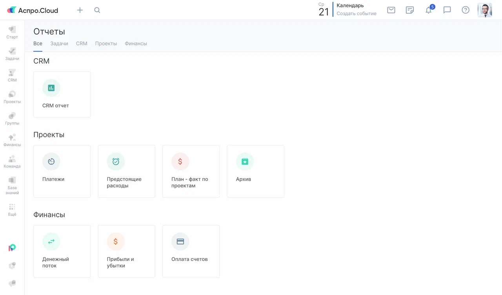This screenshot has width=502, height=295.
Task: Open user profile avatar menu
Action: pyautogui.click(x=485, y=10)
